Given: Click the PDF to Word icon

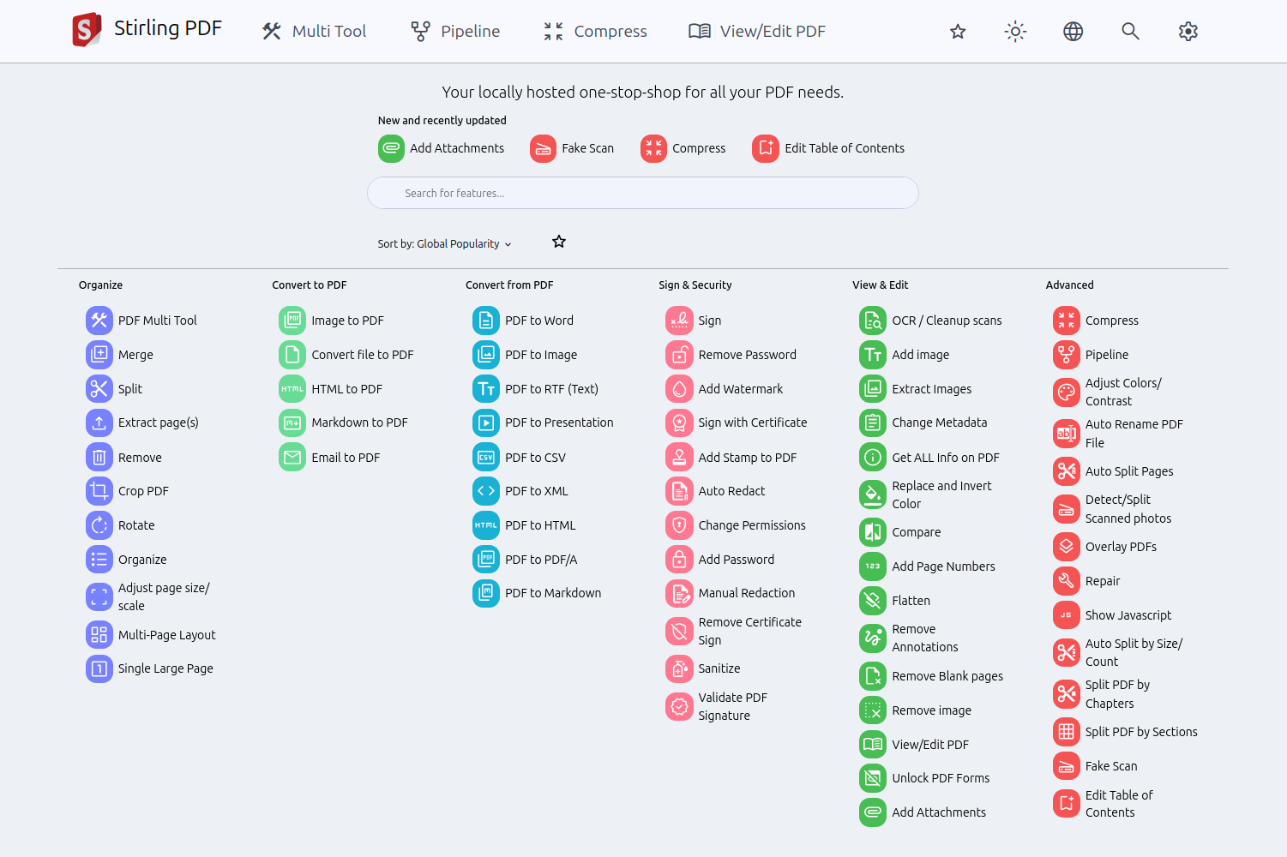Looking at the screenshot, I should tap(486, 321).
